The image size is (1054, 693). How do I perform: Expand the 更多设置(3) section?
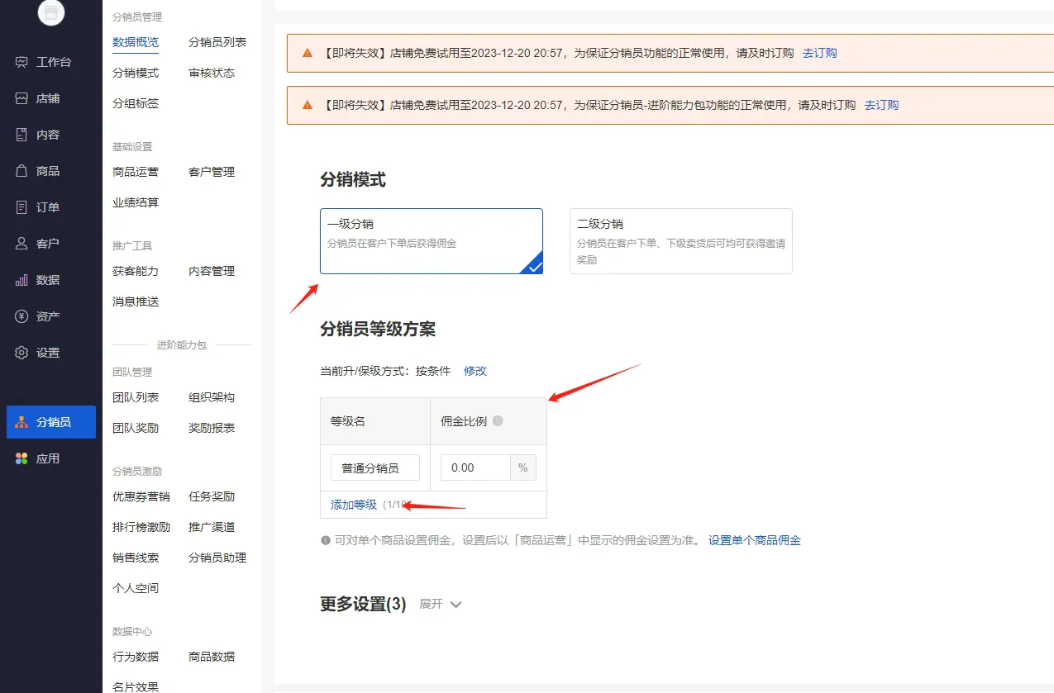(363, 604)
